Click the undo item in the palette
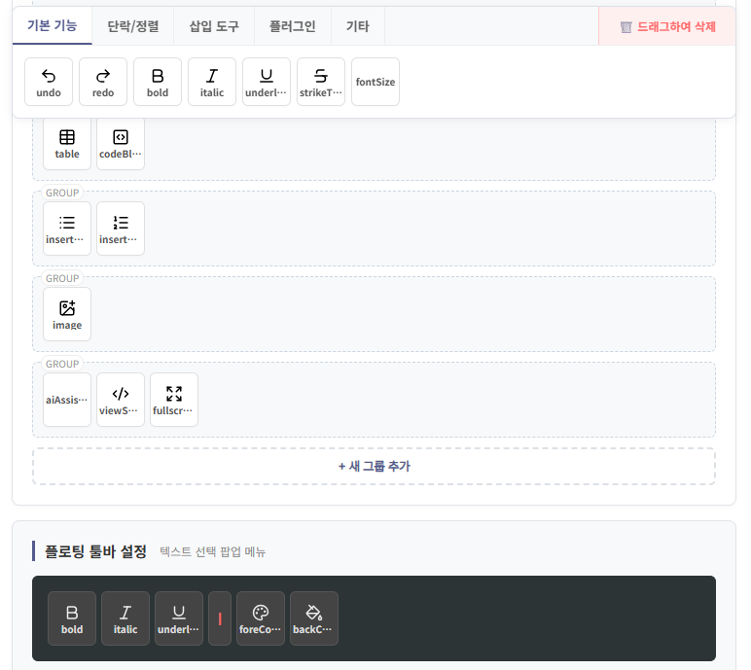This screenshot has width=751, height=670. [x=49, y=82]
